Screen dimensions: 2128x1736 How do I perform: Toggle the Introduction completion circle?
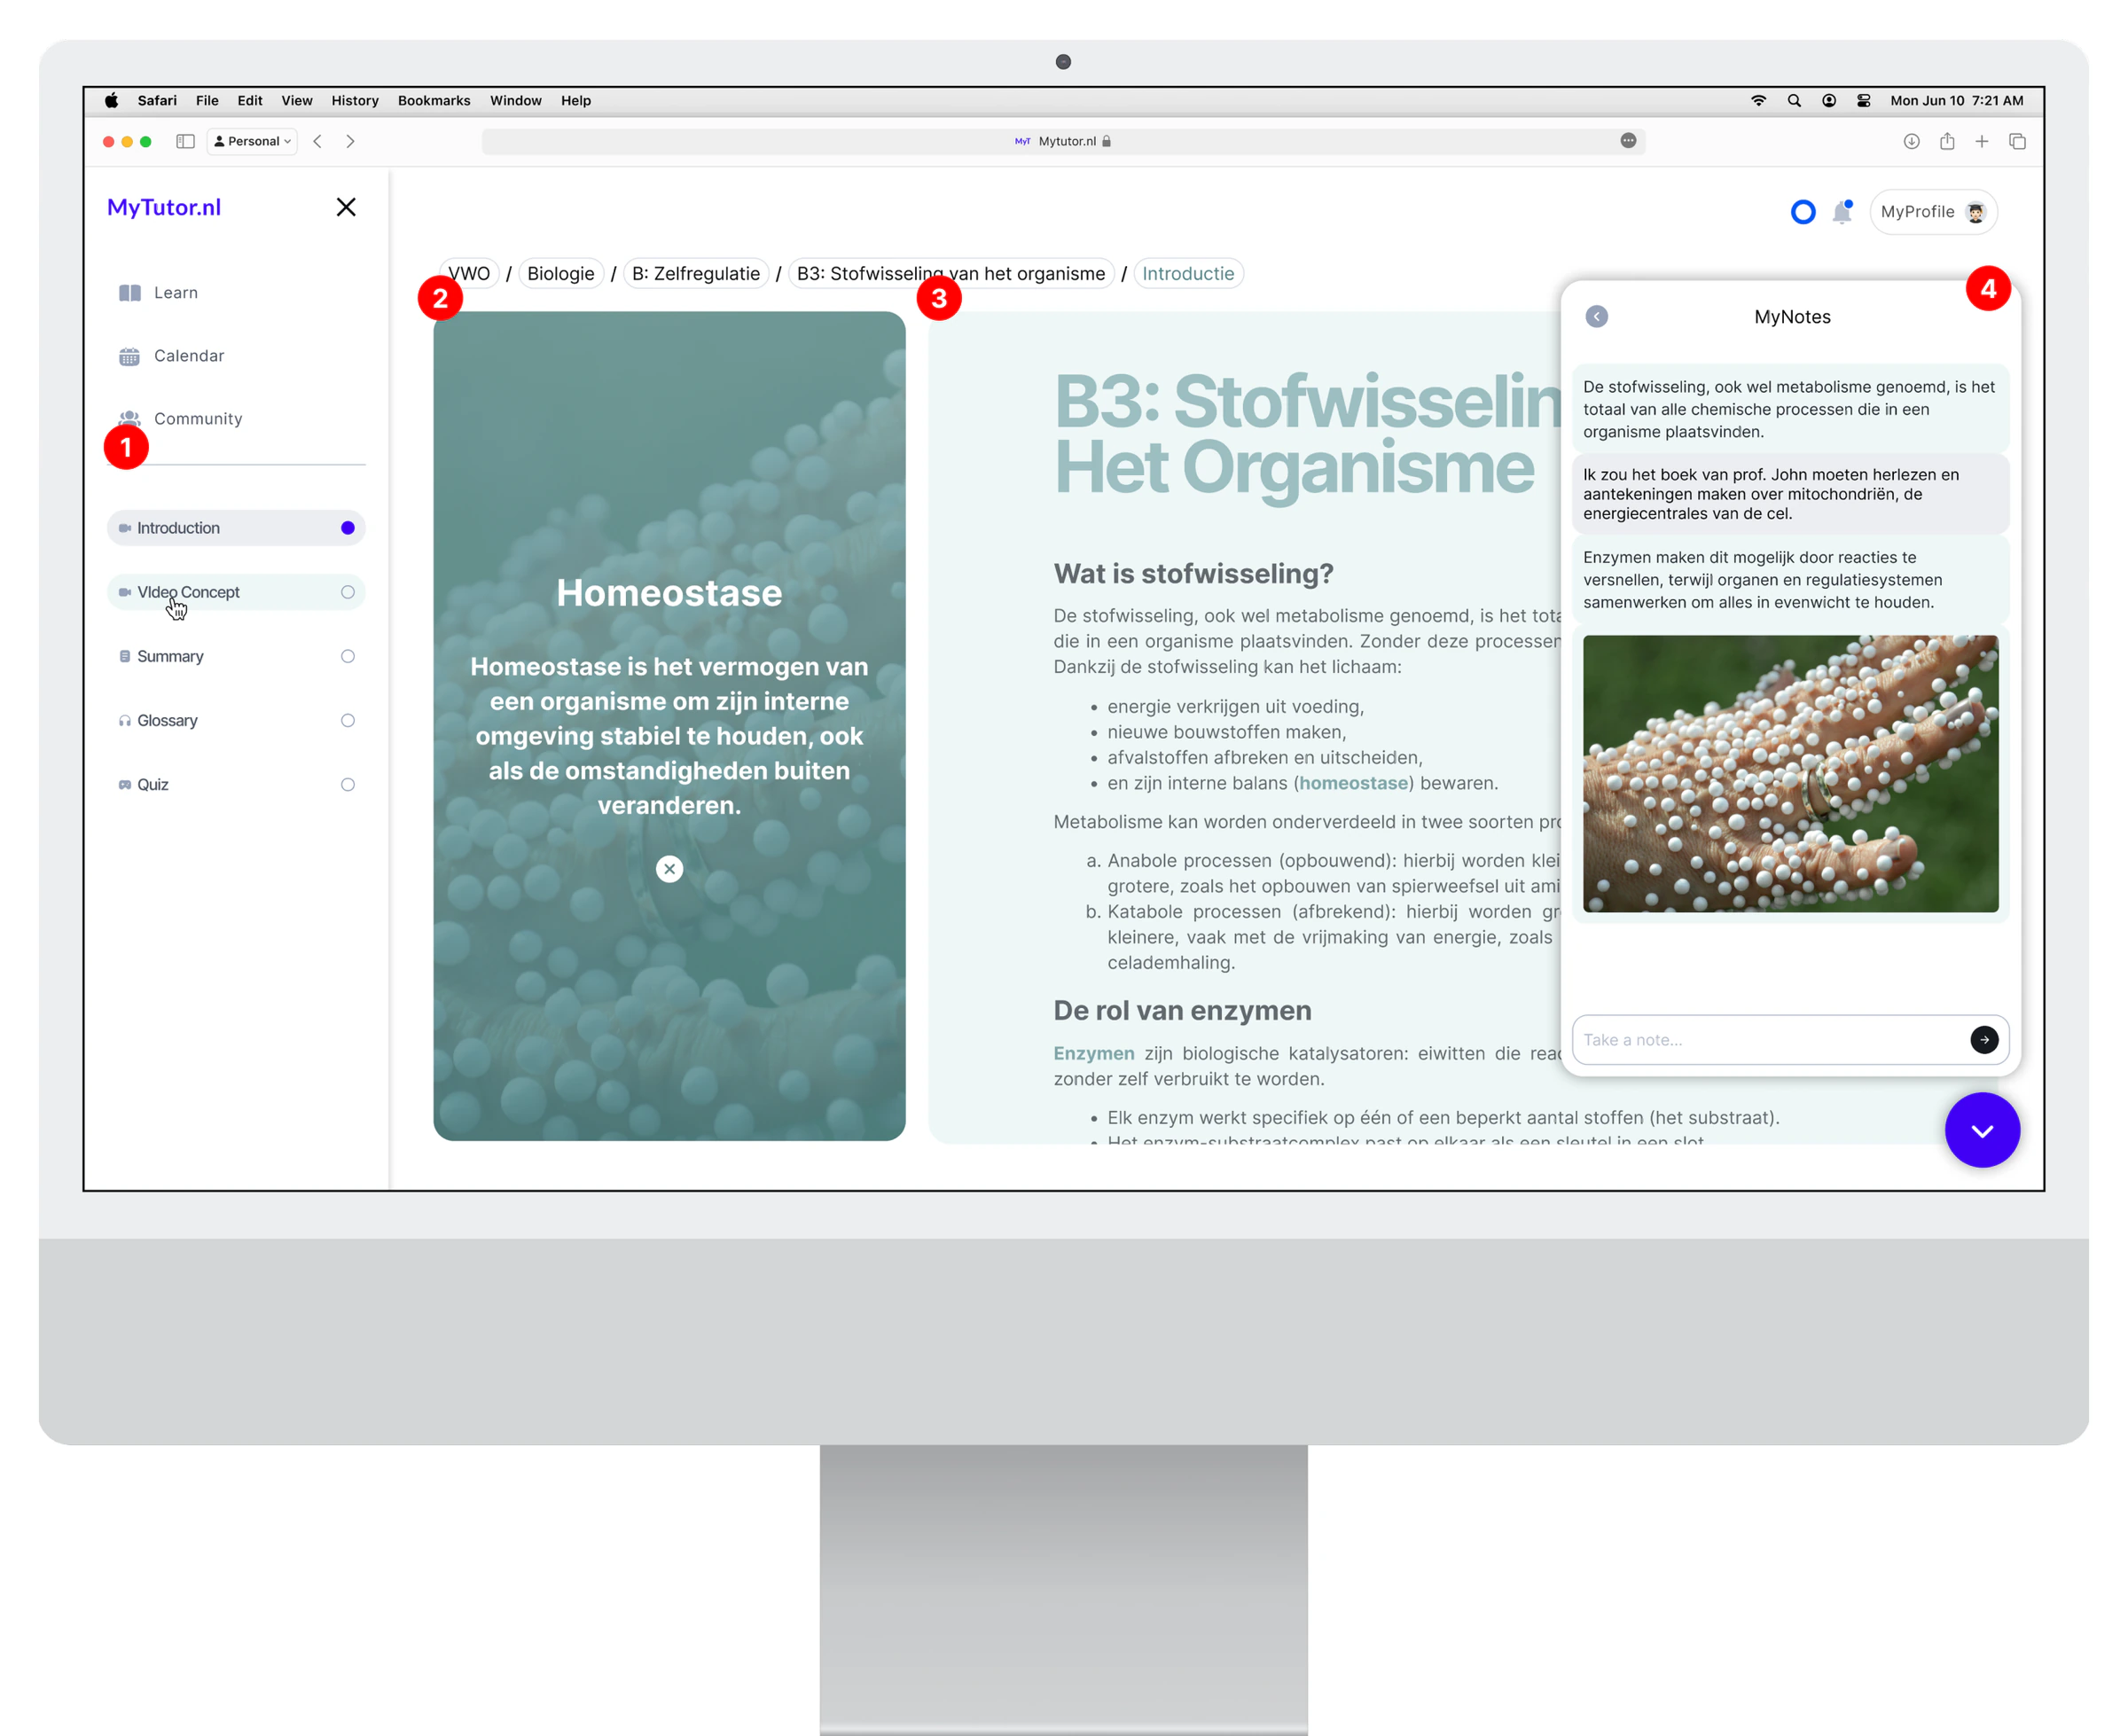pyautogui.click(x=348, y=528)
